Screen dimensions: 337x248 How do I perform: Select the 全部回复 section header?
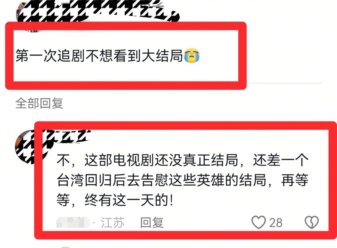(x=39, y=103)
